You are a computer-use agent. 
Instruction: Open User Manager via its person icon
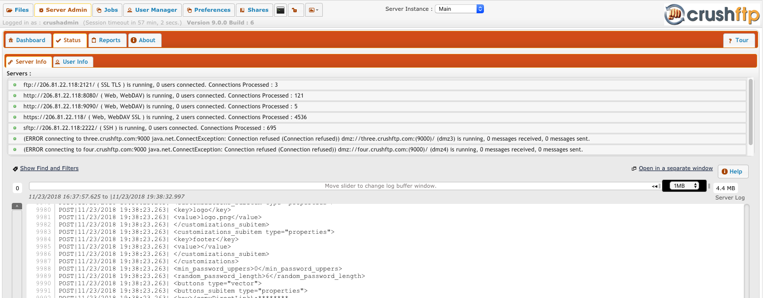[x=128, y=9]
